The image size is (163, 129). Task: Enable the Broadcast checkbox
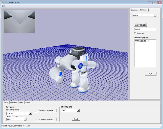135,33
